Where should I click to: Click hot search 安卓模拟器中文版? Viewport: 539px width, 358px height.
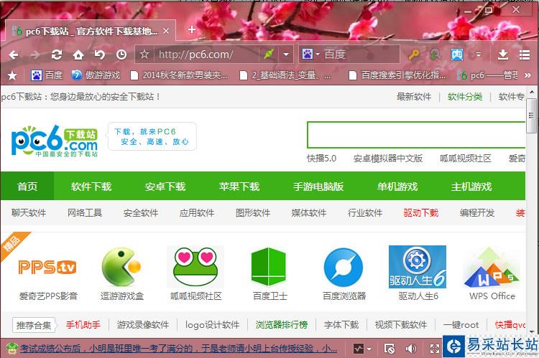tap(388, 159)
